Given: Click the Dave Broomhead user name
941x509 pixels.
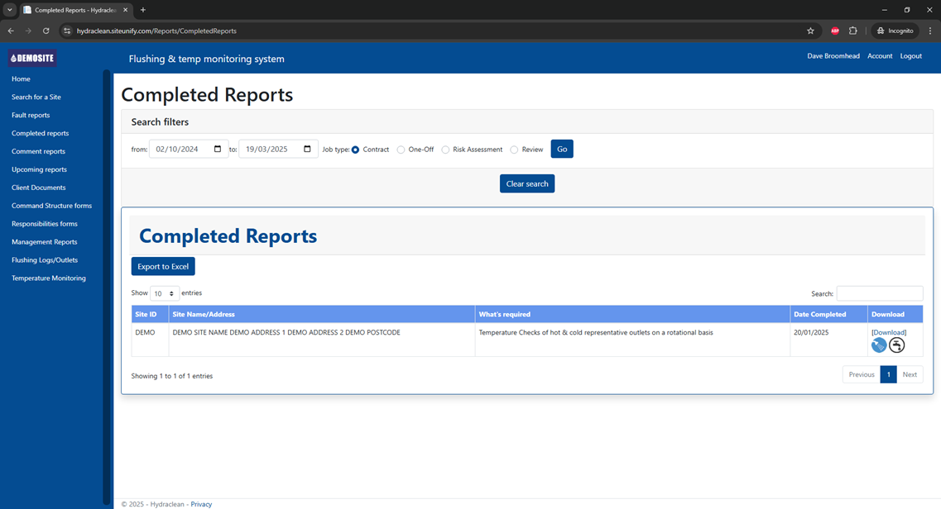Looking at the screenshot, I should tap(833, 55).
